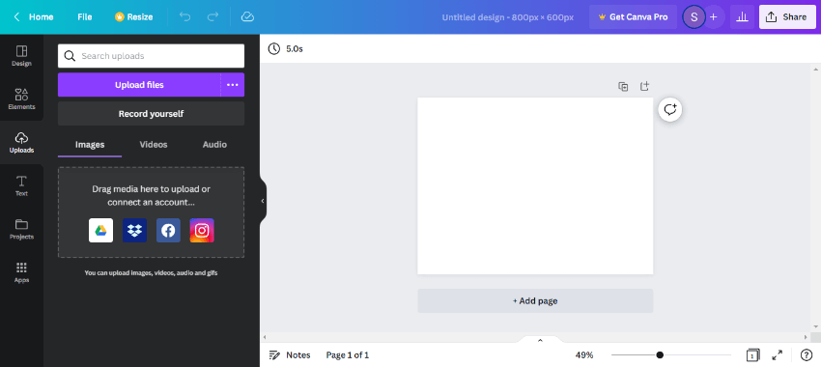Click the Search uploads field
The image size is (821, 367).
pos(151,56)
